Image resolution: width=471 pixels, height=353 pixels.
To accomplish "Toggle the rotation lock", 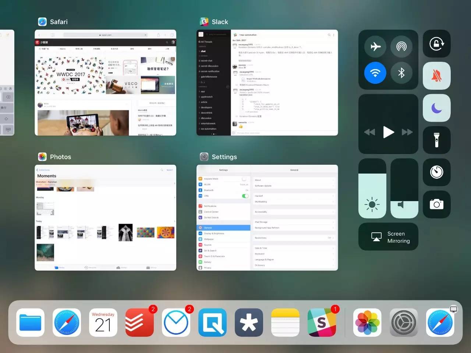I will 437,44.
